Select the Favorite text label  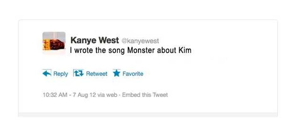133,74
